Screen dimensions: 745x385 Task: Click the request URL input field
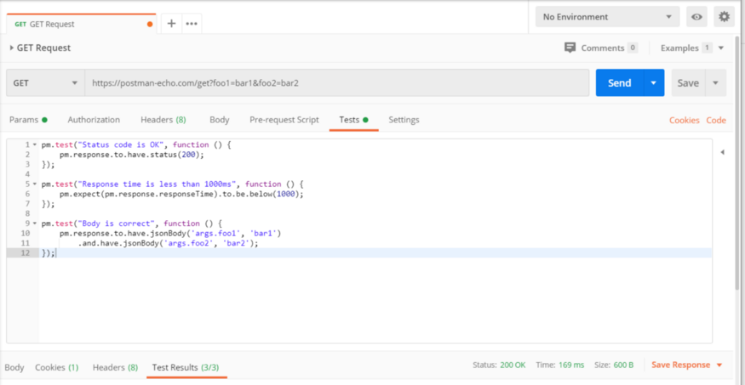336,83
